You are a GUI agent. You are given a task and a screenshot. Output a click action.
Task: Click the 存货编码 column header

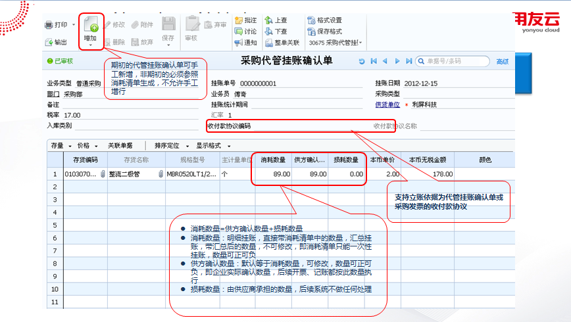86,160
